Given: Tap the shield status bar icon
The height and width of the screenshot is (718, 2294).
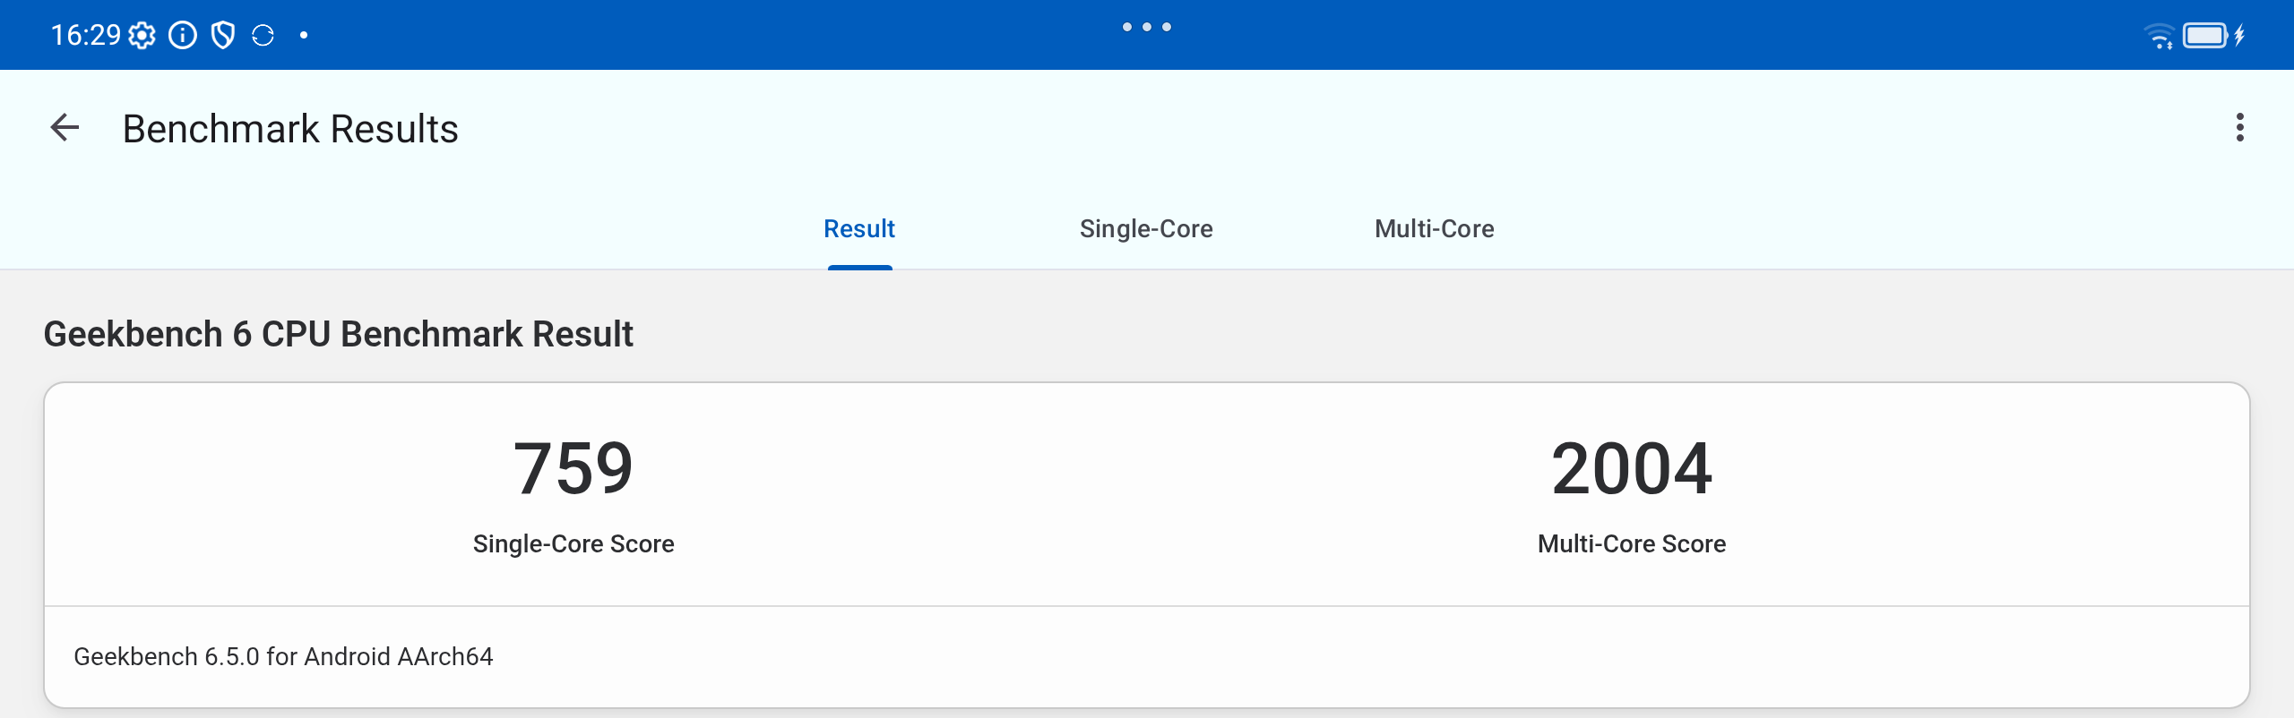Looking at the screenshot, I should pos(223,36).
